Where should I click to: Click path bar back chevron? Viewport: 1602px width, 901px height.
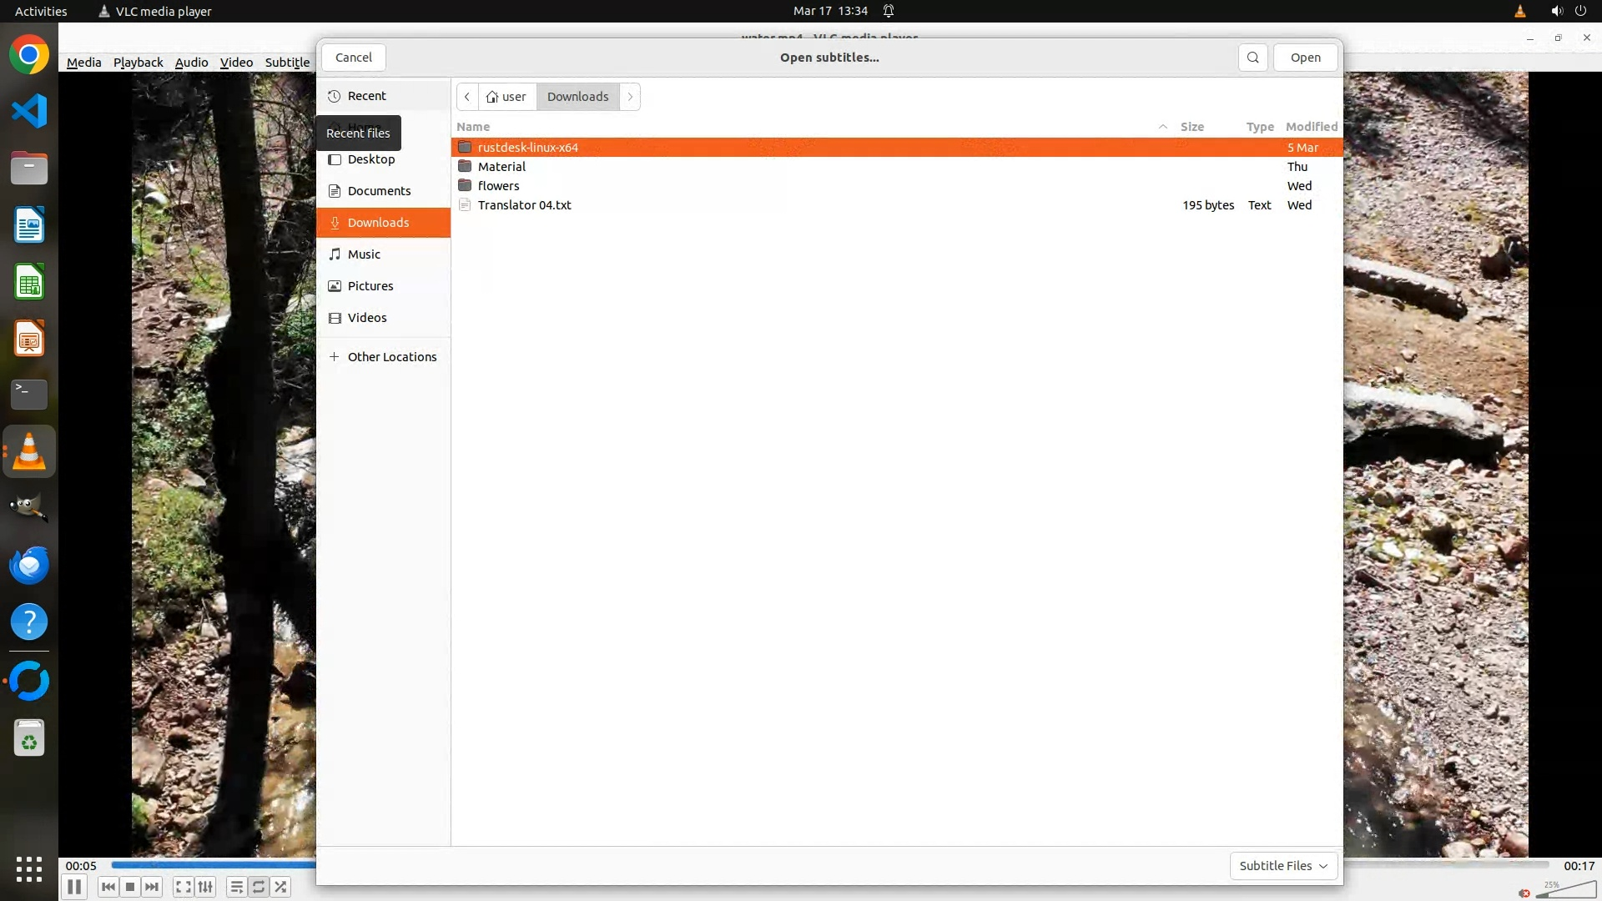(x=467, y=97)
